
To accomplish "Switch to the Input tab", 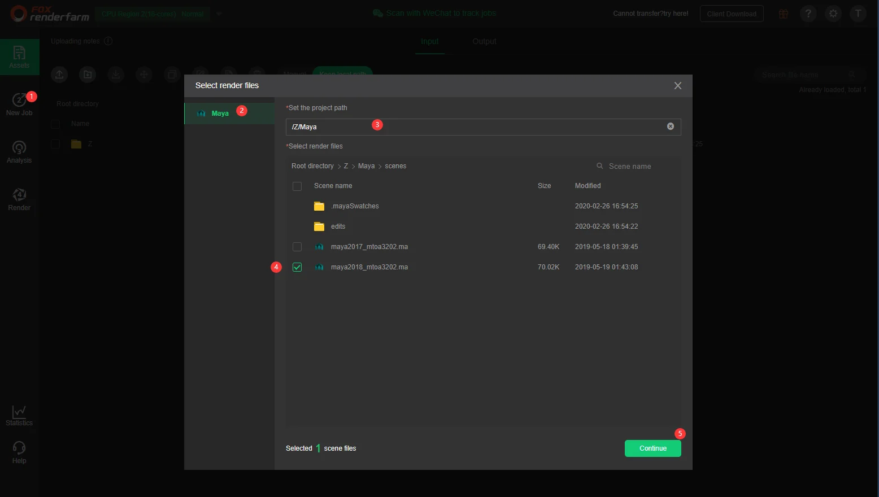I will tap(429, 41).
